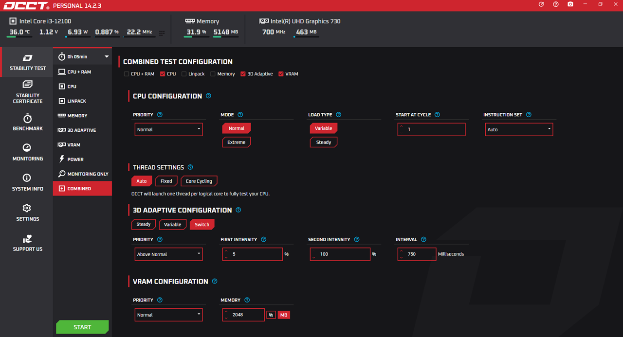This screenshot has width=623, height=337.
Task: Click help icon next to Instruction Set
Action: [529, 115]
